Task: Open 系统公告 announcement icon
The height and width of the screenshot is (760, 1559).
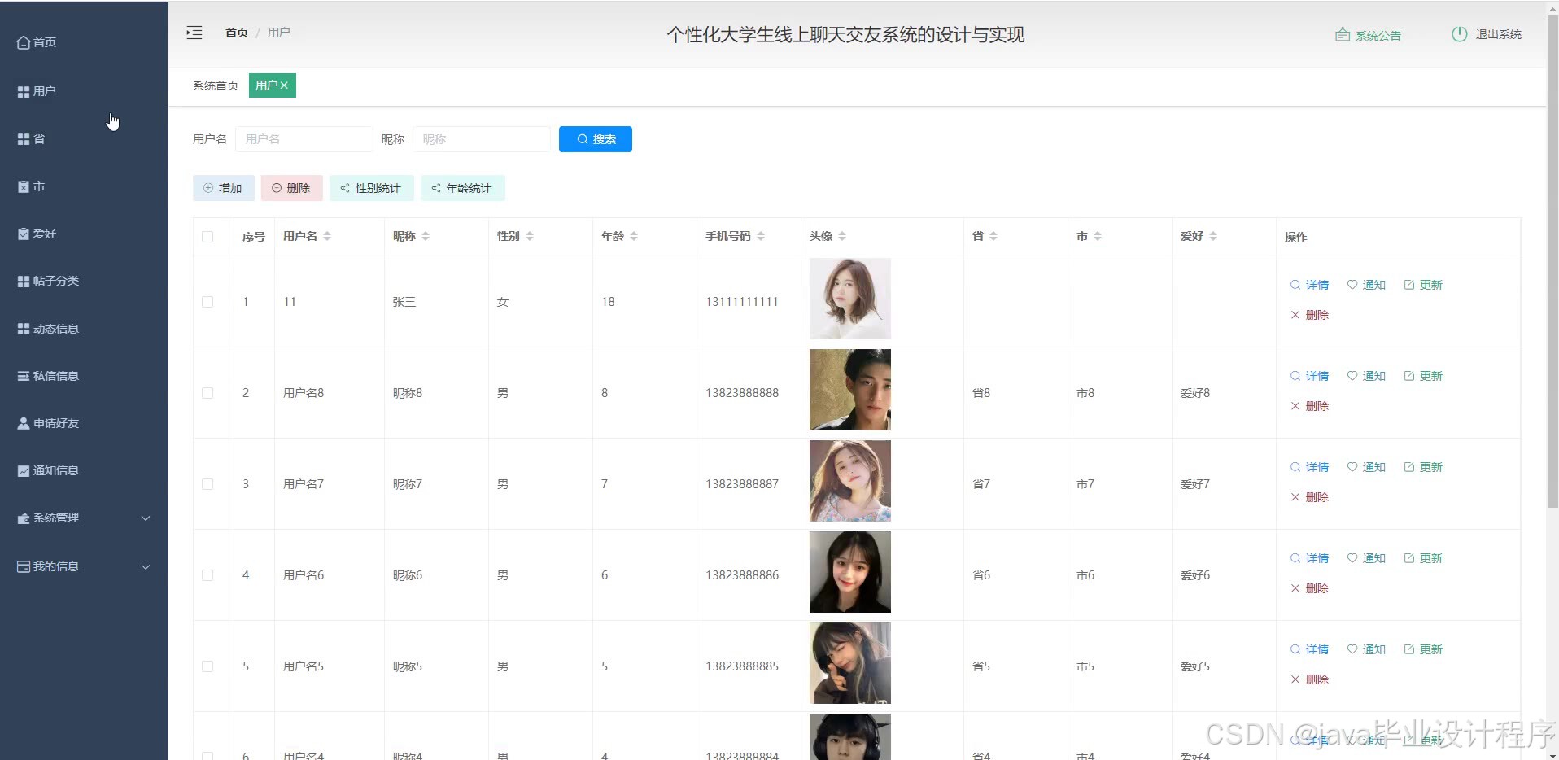Action: point(1343,35)
